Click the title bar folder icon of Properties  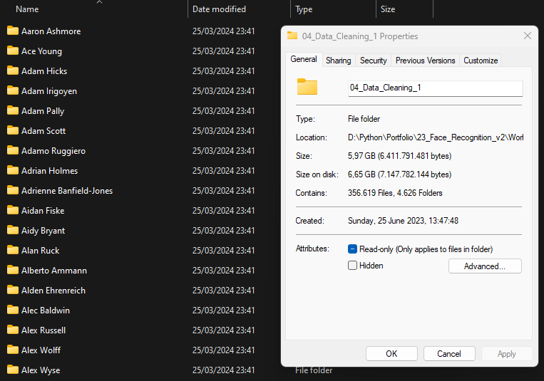[x=292, y=36]
